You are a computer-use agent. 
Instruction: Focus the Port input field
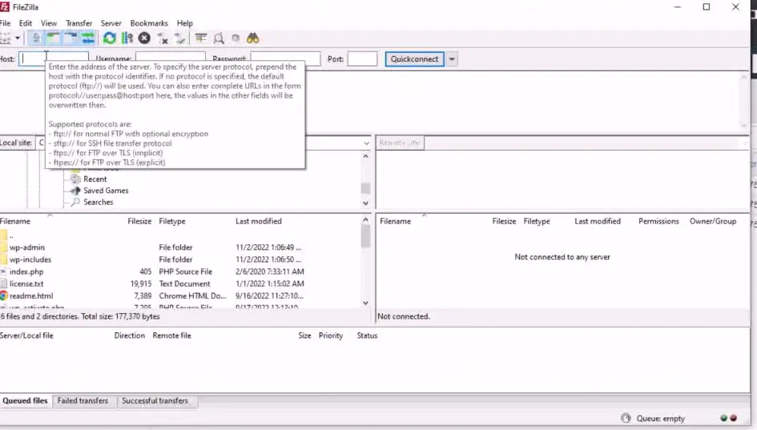point(362,59)
